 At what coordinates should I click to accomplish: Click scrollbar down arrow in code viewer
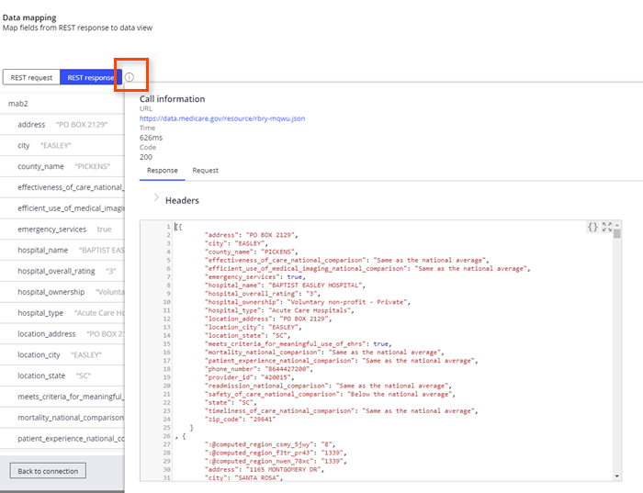pyautogui.click(x=617, y=476)
